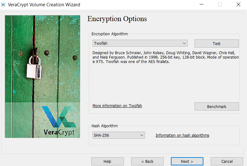Click the VeraCrypt Volume Creation Wizard title text
This screenshot has width=247, height=166.
pyautogui.click(x=44, y=5)
